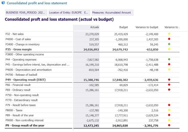Click the Actuals column header
This screenshot has width=188, height=132.
pos(94,27)
